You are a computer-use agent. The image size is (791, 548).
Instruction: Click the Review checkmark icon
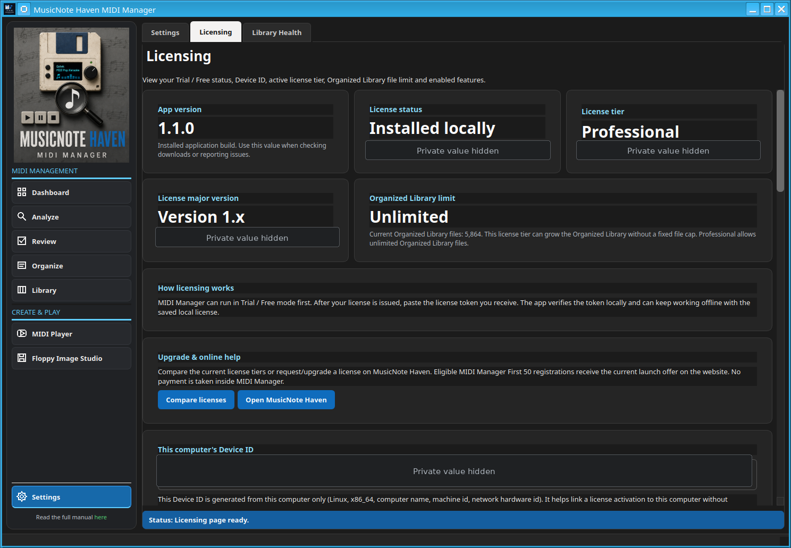[22, 241]
